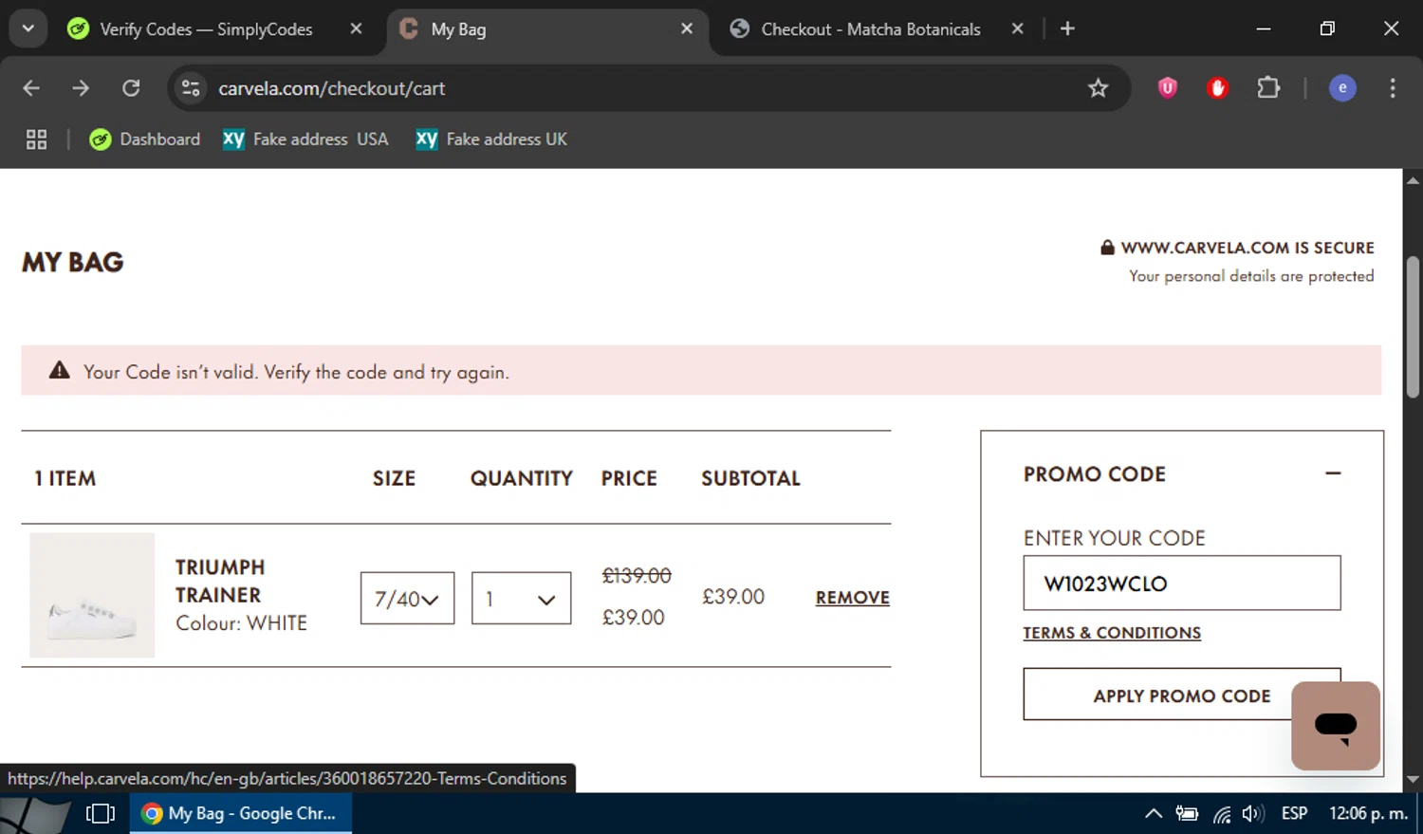The image size is (1423, 834).
Task: Click the secure padlock icon
Action: coord(1107,248)
